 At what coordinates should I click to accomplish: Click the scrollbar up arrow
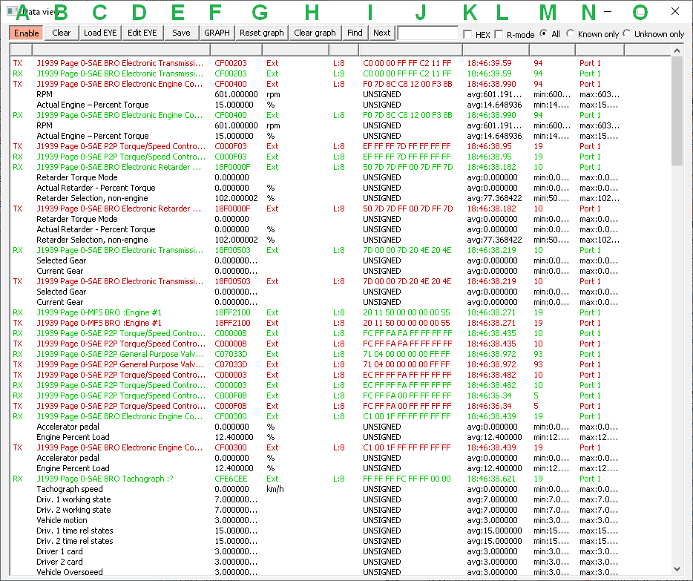click(677, 50)
